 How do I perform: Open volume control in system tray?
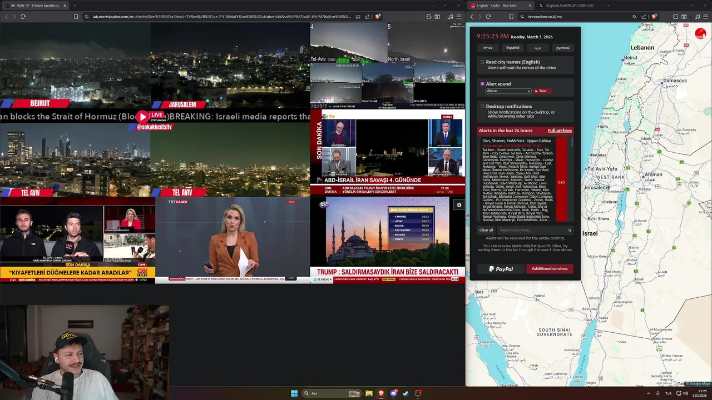pyautogui.click(x=685, y=393)
